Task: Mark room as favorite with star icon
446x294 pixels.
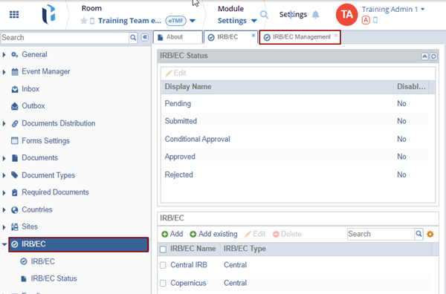Action: 83,21
